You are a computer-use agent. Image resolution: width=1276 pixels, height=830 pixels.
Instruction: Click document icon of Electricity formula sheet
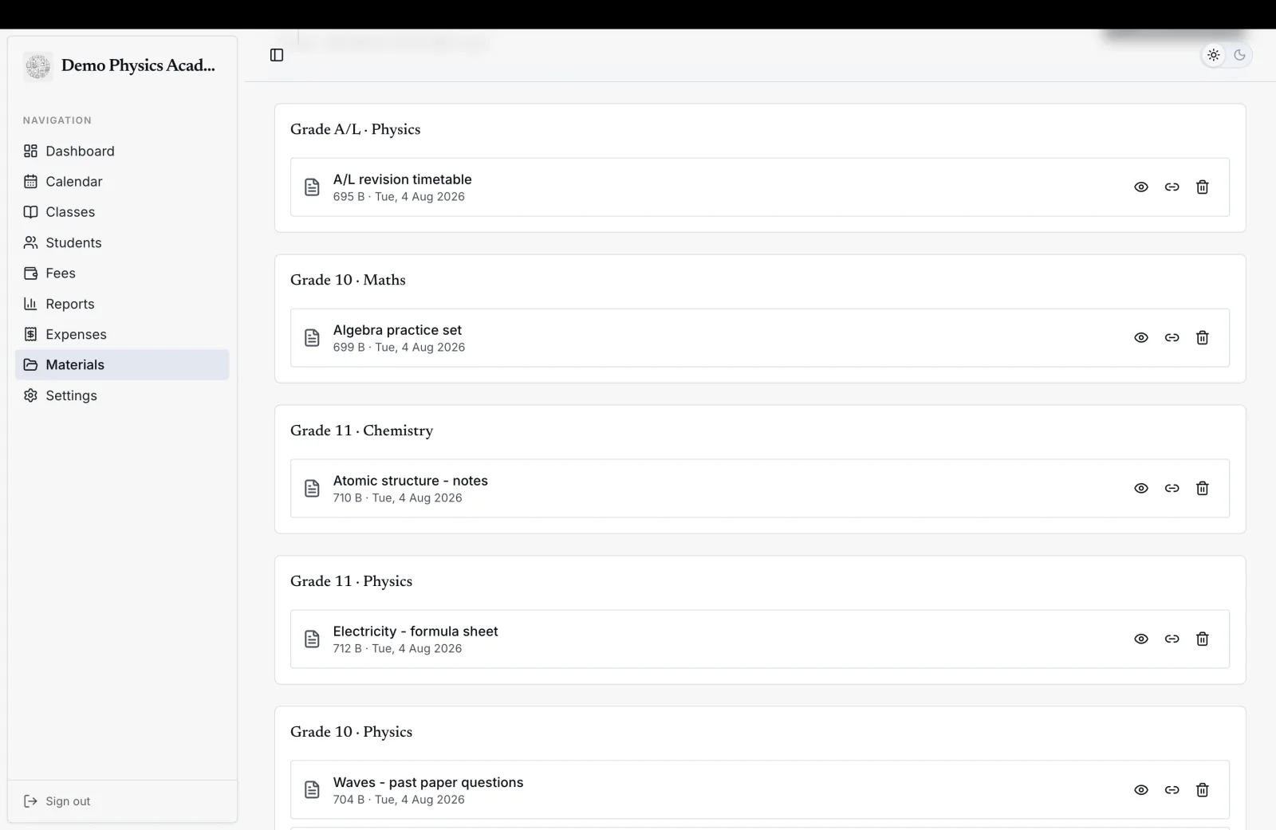coord(312,639)
